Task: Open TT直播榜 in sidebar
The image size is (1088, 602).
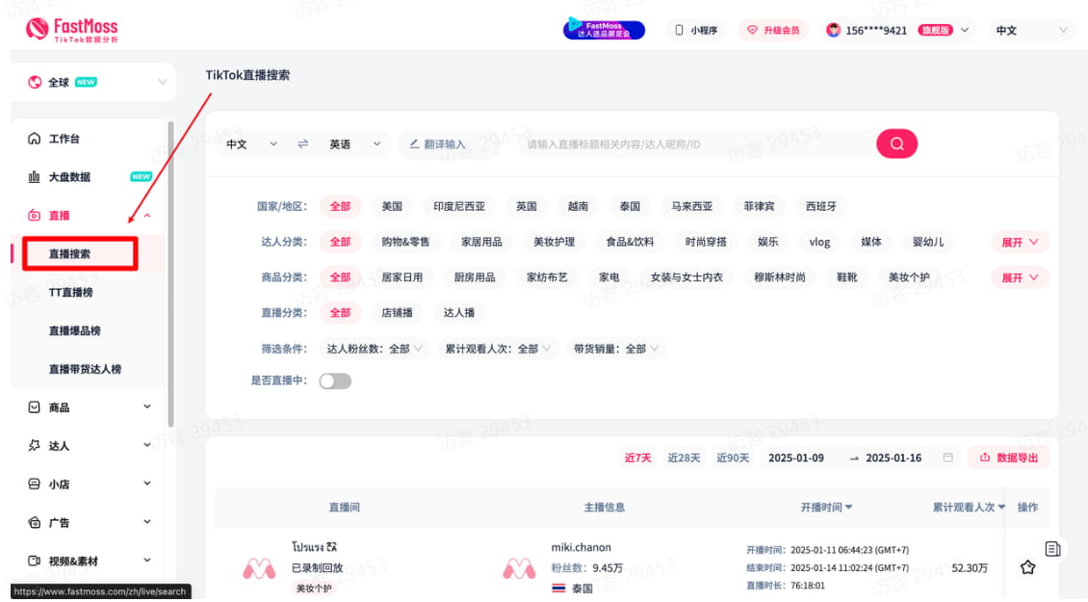Action: point(71,293)
